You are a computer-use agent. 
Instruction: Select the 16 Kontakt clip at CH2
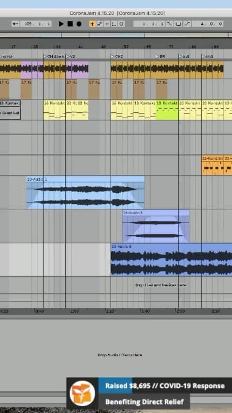coord(122,110)
